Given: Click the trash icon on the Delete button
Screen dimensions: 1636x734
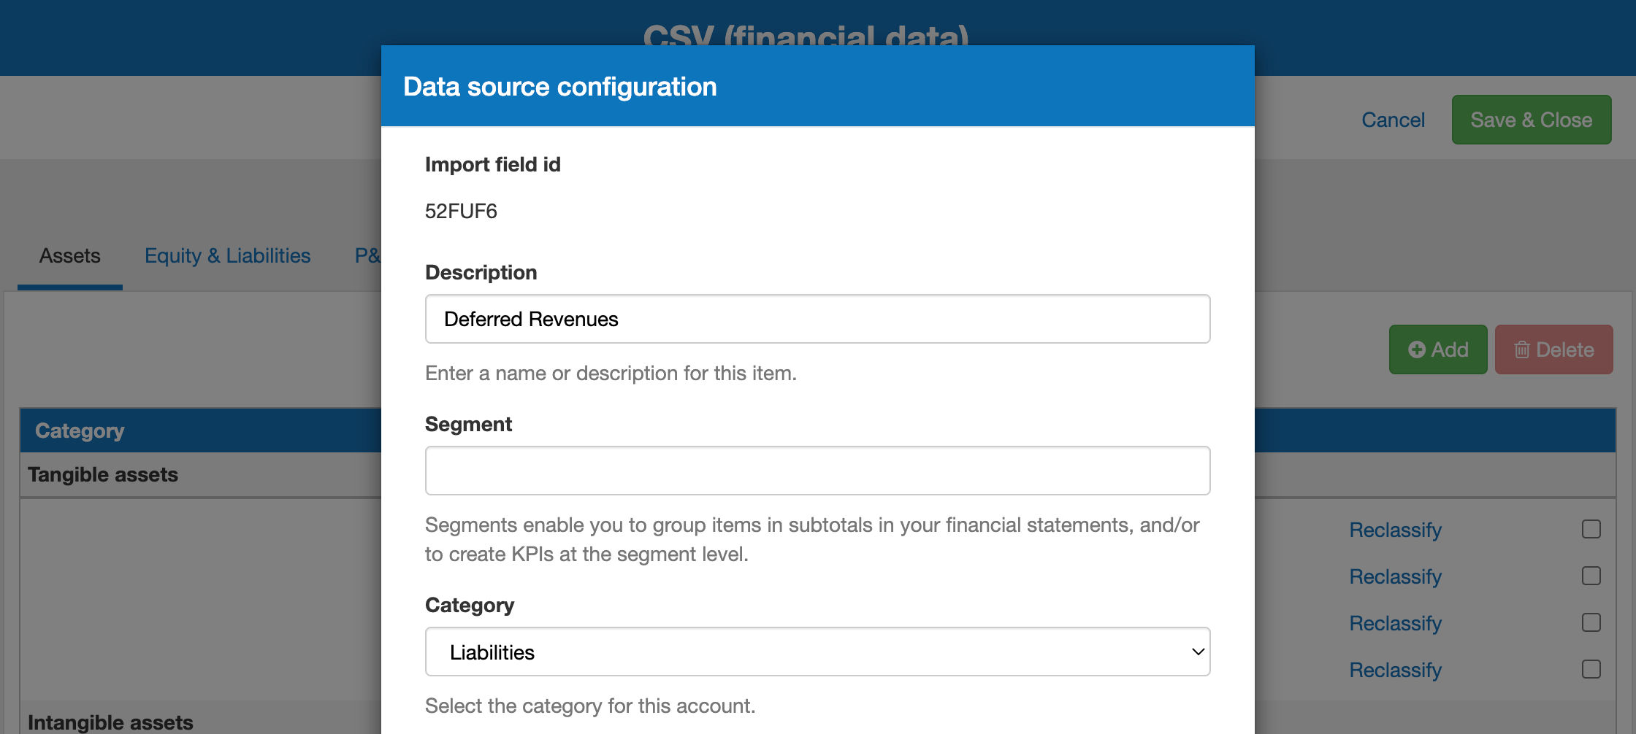Looking at the screenshot, I should (x=1524, y=349).
